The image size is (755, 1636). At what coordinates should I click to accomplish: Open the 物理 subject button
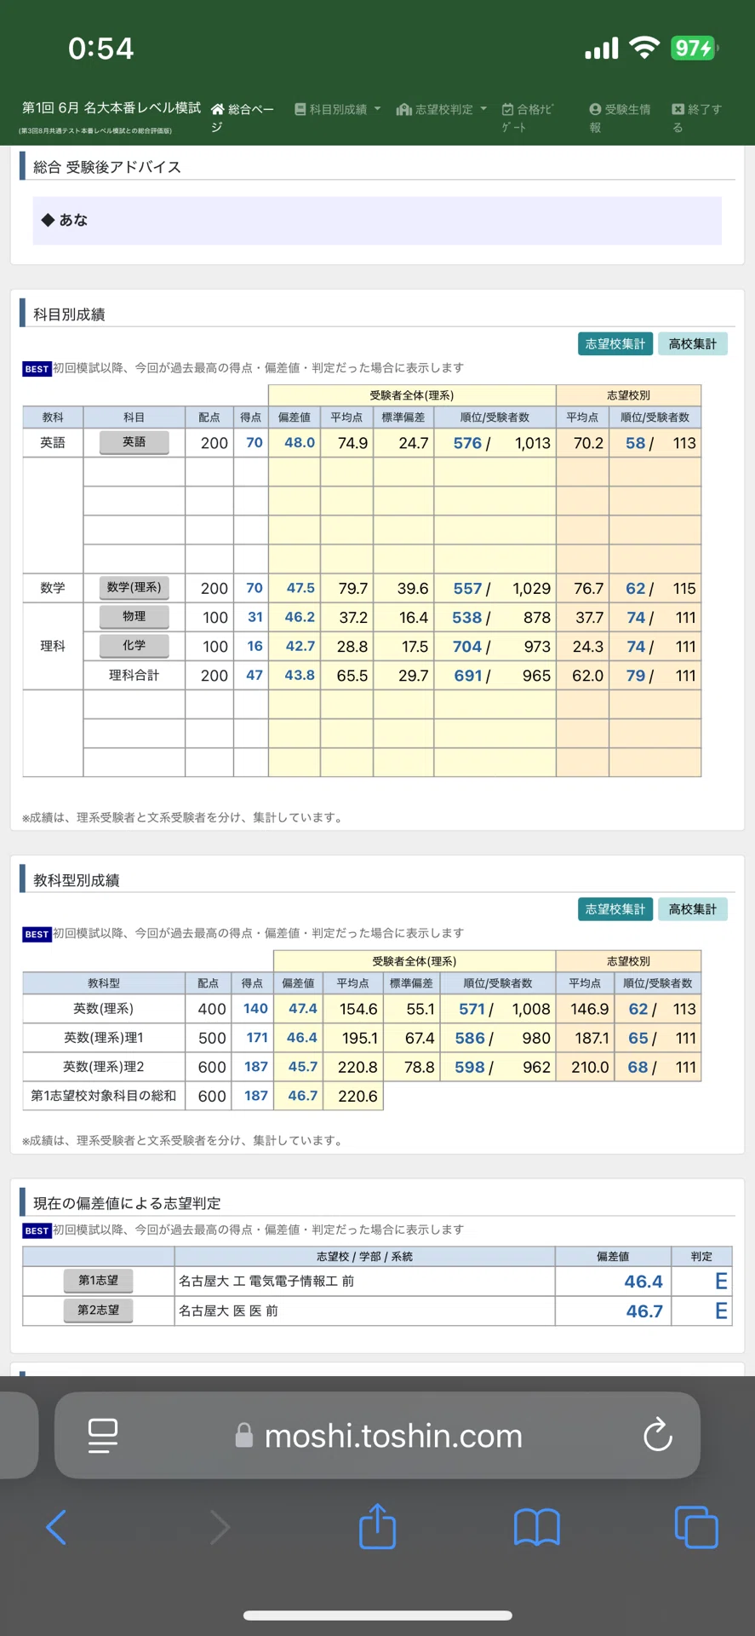(x=134, y=616)
